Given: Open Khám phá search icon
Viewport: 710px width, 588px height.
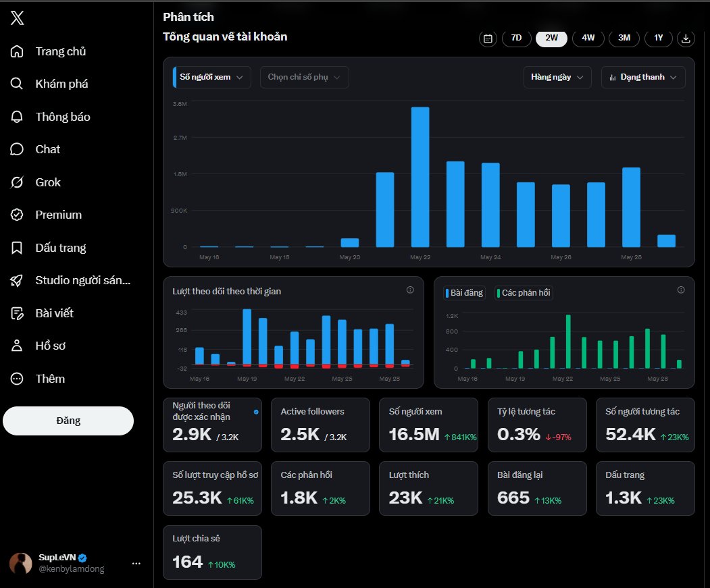Looking at the screenshot, I should 17,84.
